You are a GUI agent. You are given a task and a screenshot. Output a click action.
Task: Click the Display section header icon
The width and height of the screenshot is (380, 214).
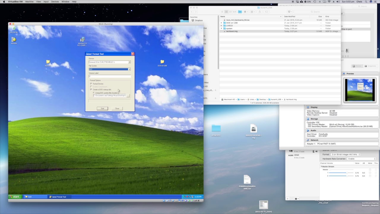click(308, 107)
